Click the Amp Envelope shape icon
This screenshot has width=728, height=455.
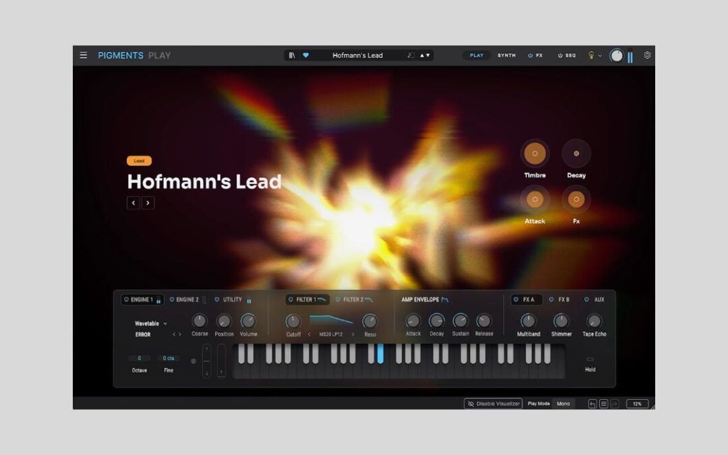(x=445, y=299)
